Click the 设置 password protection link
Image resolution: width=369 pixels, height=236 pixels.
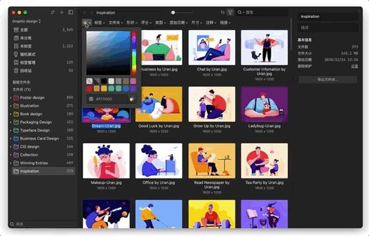(x=354, y=66)
